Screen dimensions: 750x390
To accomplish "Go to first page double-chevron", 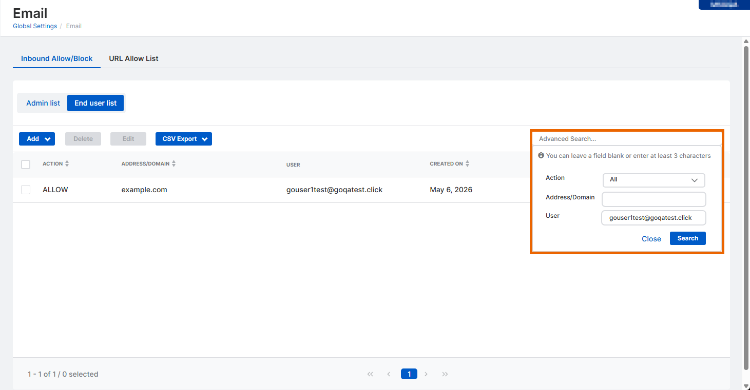I will [x=370, y=374].
